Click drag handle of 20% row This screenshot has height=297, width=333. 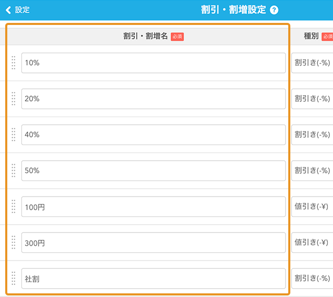coord(14,99)
